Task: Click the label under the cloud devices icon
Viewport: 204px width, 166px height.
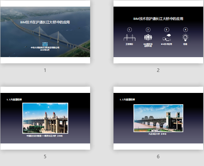Action: (x=167, y=44)
